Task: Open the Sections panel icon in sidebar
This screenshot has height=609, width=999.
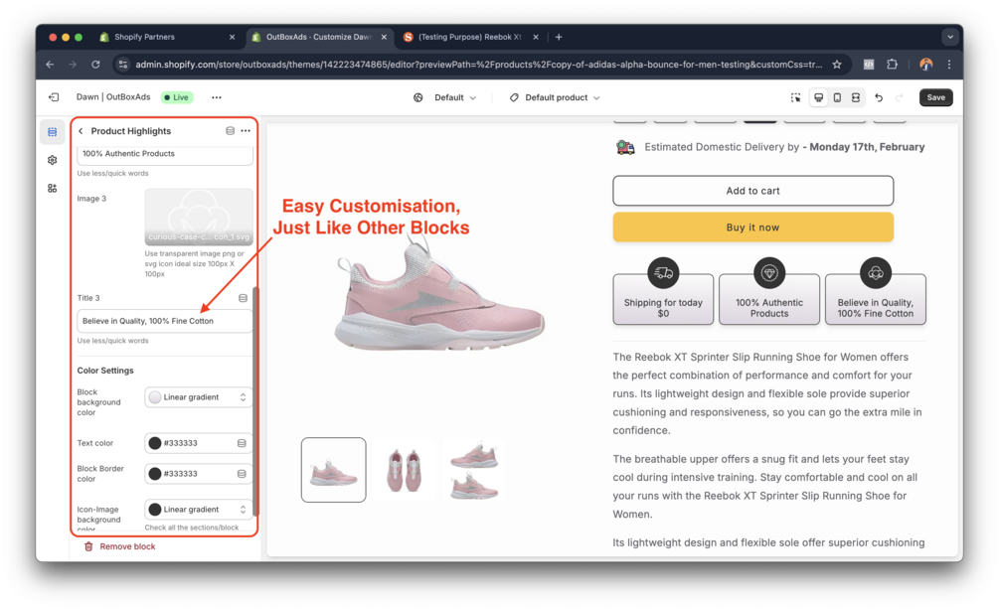Action: tap(53, 132)
